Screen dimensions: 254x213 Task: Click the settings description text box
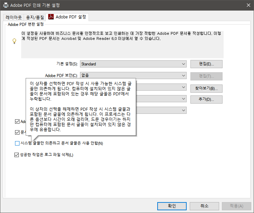pyautogui.click(x=122, y=45)
